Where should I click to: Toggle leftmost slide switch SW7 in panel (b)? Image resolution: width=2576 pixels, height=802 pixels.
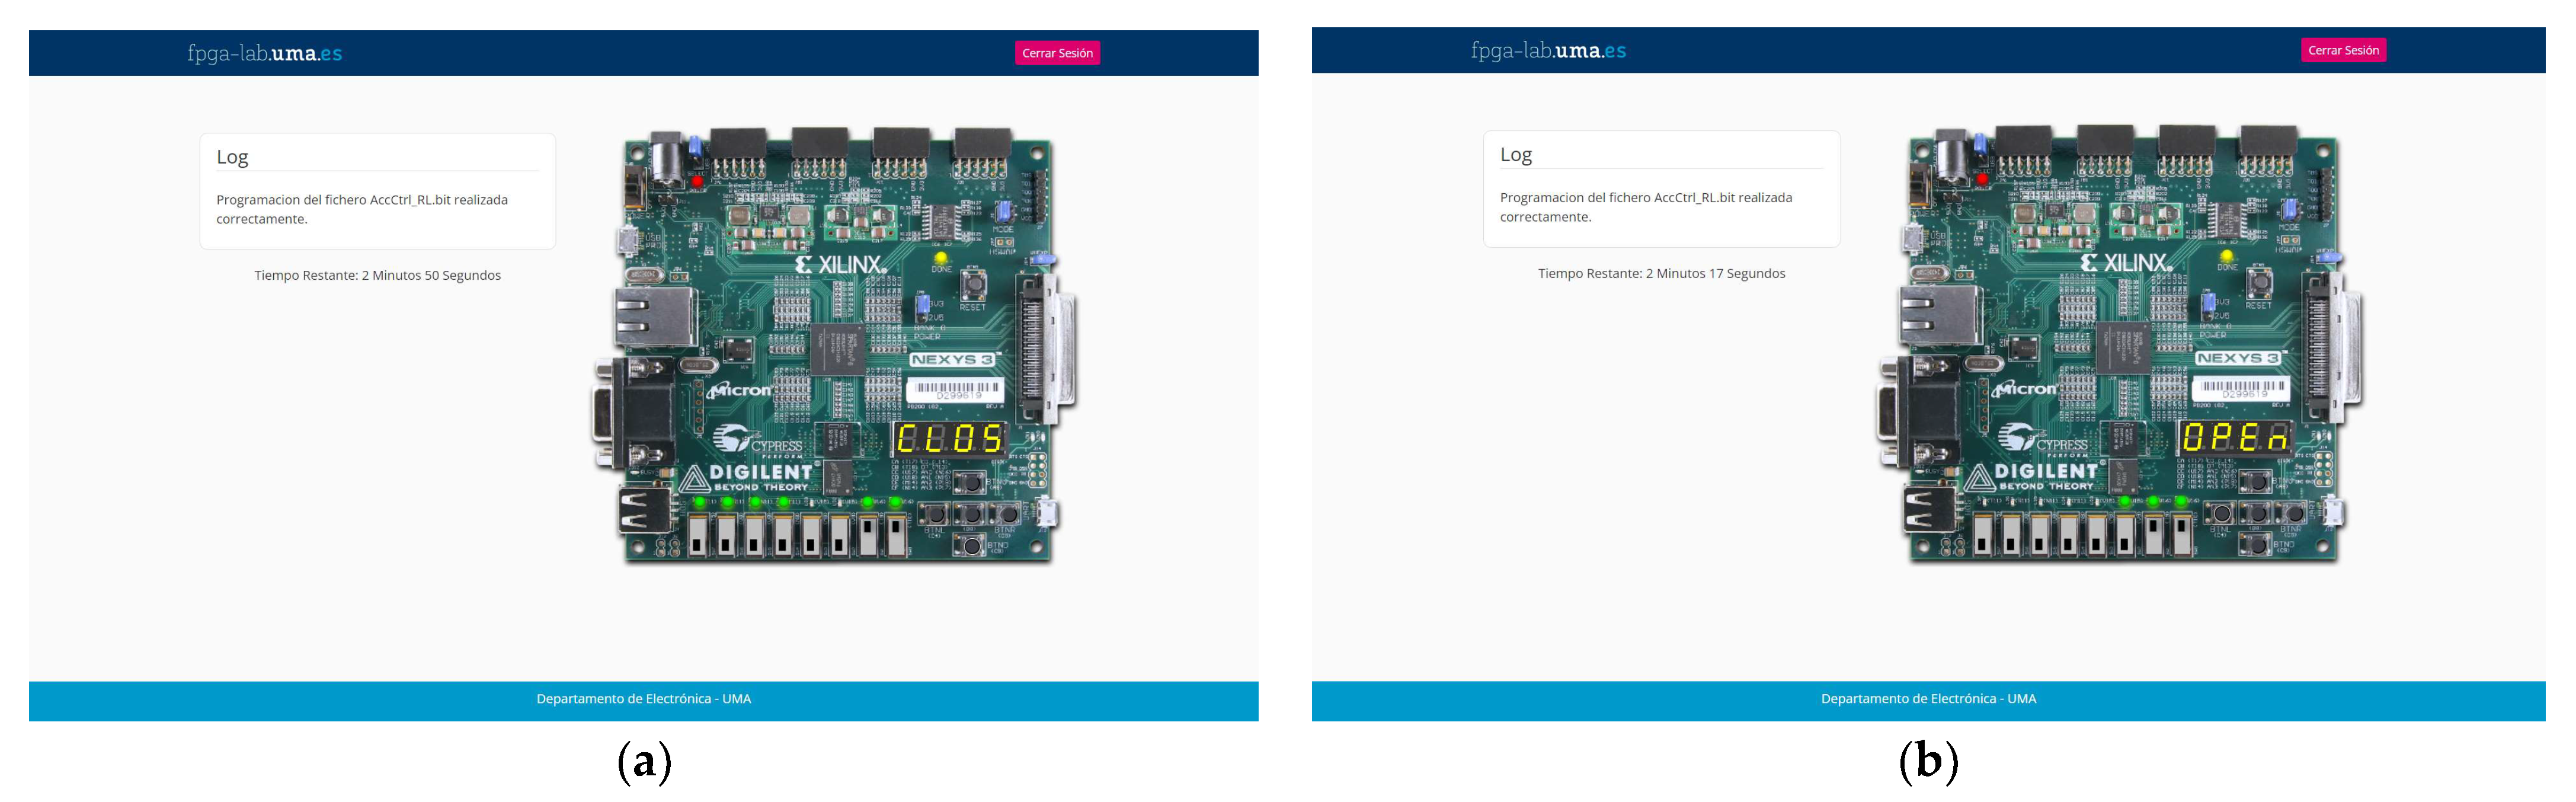point(1984,535)
